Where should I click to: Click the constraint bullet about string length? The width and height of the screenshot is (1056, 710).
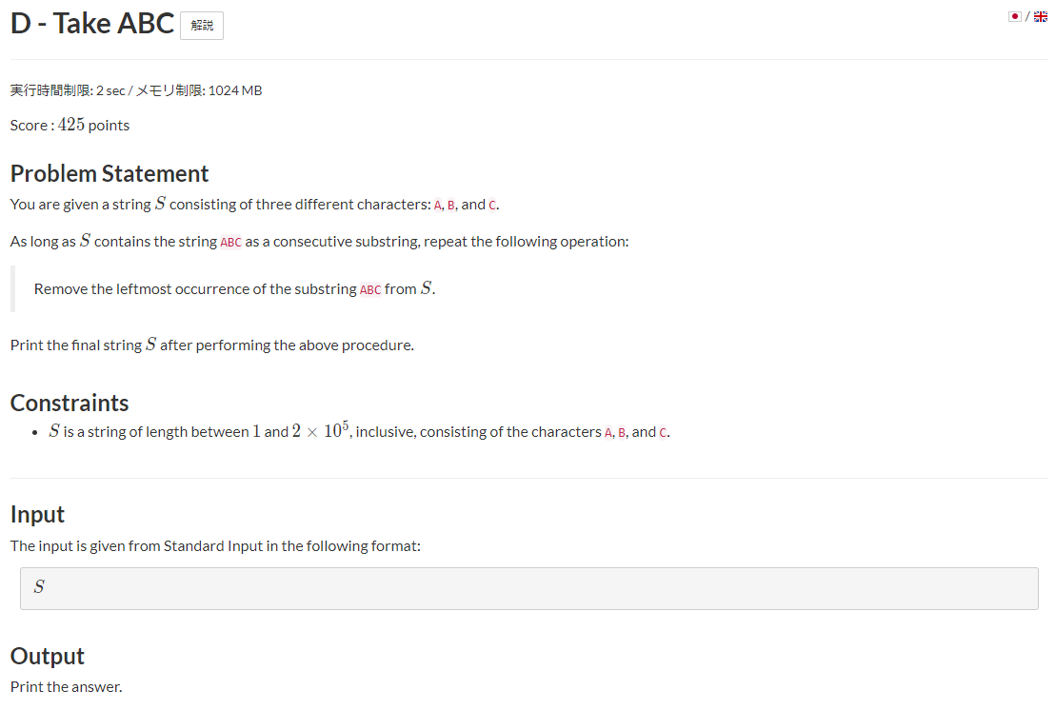tap(360, 431)
